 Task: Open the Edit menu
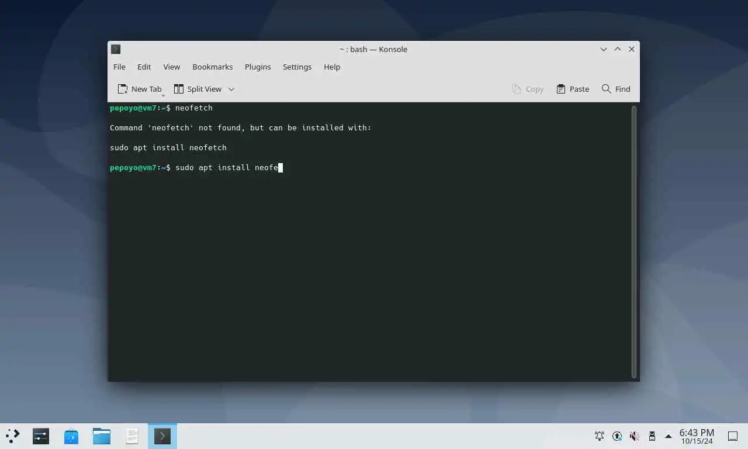click(144, 67)
